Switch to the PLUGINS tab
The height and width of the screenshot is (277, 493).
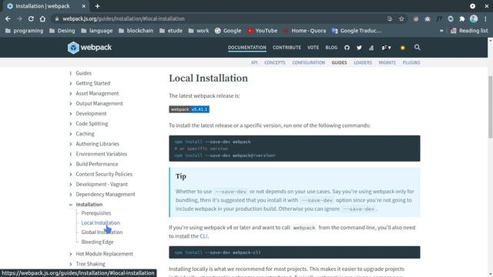click(x=411, y=62)
